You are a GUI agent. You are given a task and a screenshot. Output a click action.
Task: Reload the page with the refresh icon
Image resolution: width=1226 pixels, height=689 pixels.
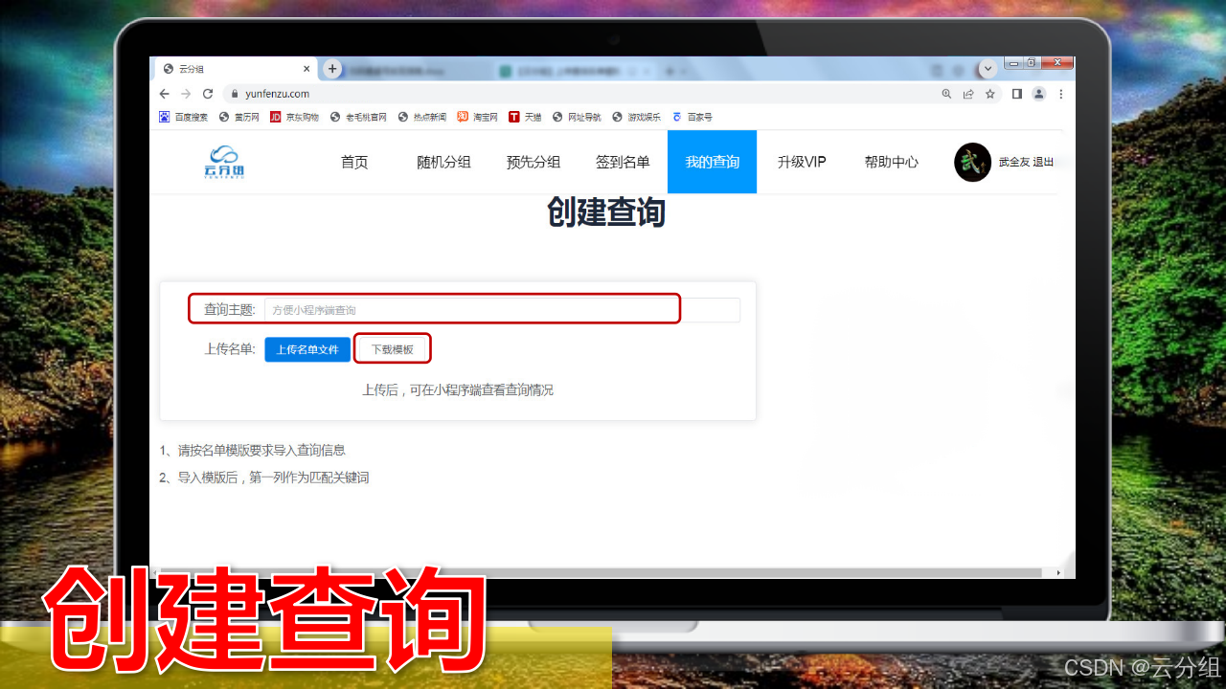pyautogui.click(x=208, y=94)
